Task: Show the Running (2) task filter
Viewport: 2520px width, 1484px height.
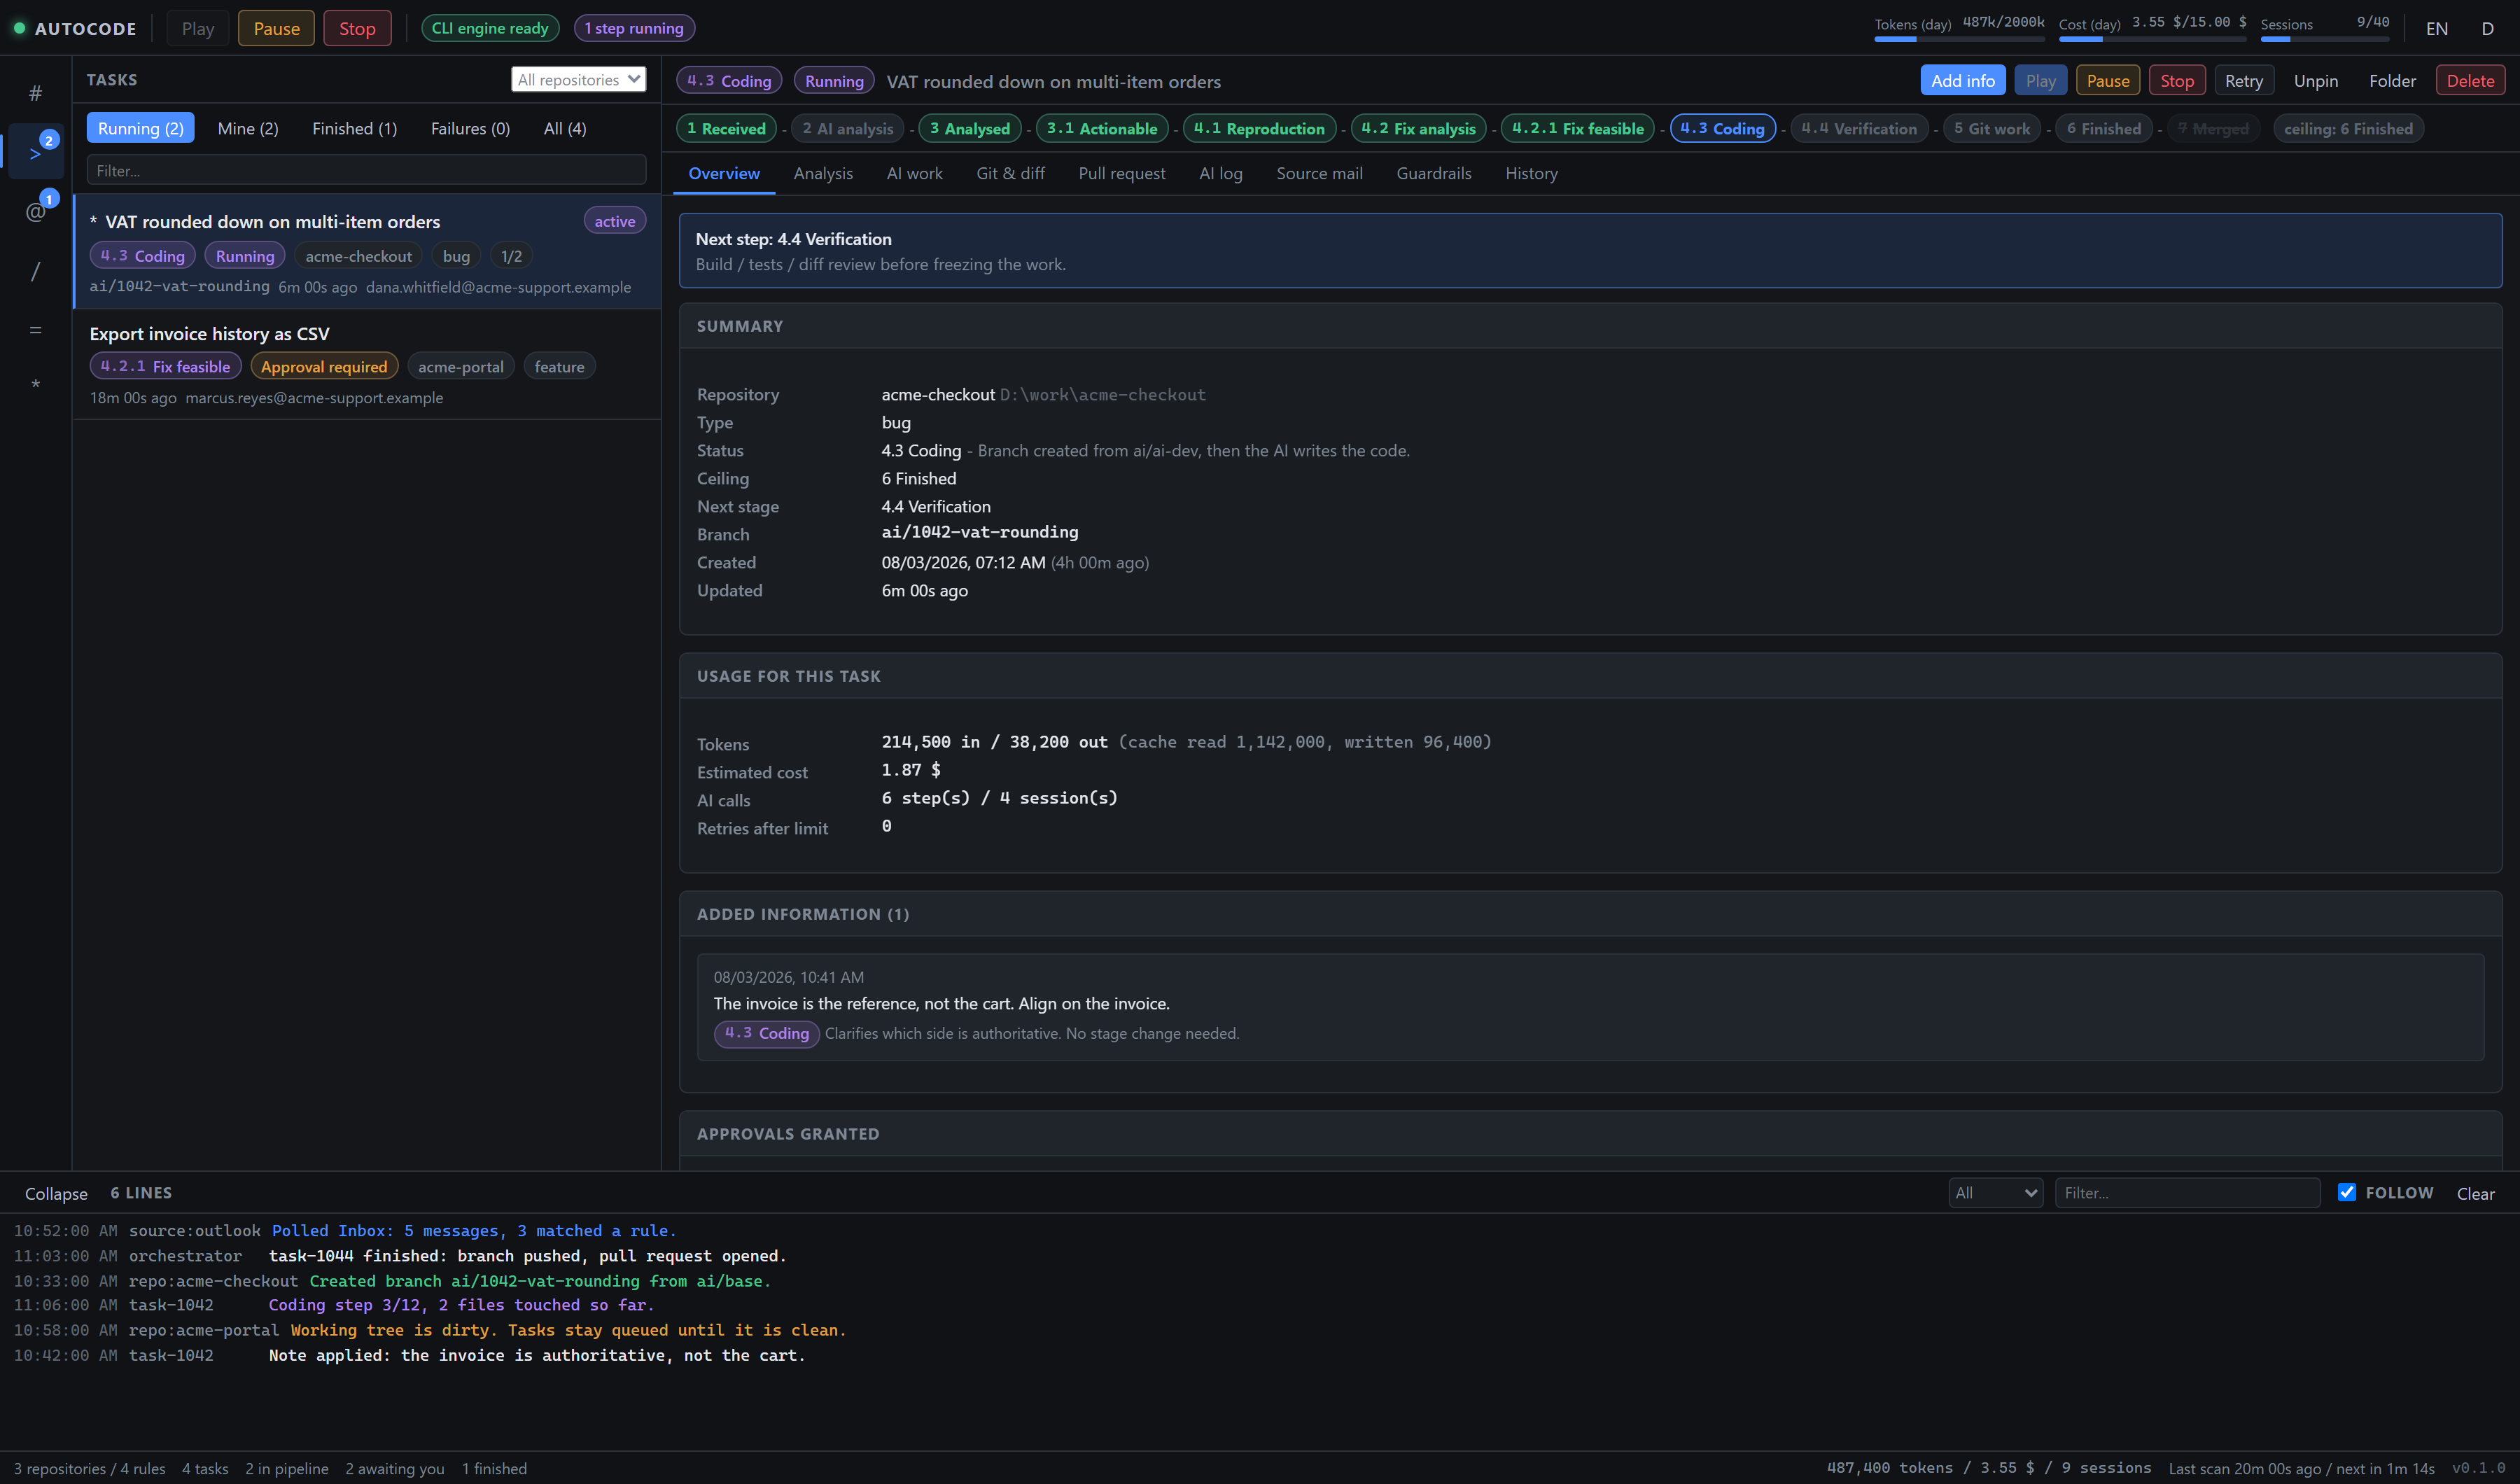Action: click(x=140, y=128)
